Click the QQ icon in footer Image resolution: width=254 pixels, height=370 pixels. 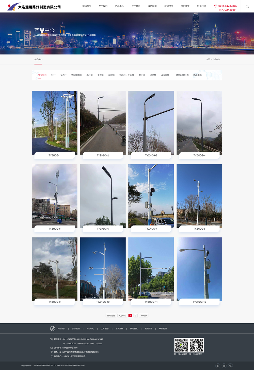pyautogui.click(x=218, y=366)
